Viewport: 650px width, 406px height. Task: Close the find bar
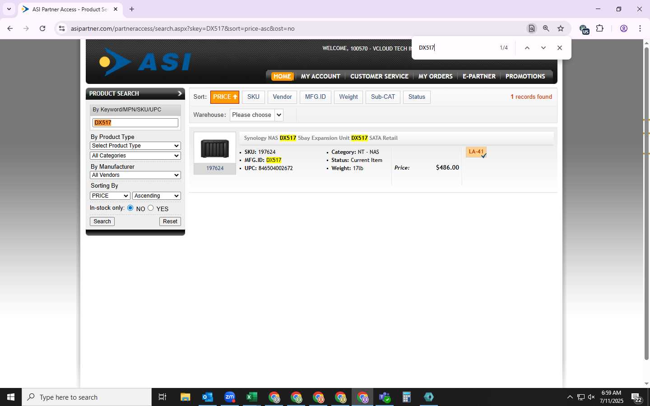coord(560,48)
